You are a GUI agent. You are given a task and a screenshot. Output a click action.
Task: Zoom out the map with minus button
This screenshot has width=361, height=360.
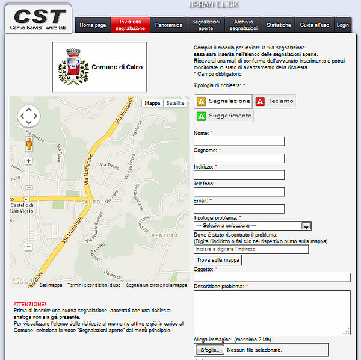pos(28,247)
